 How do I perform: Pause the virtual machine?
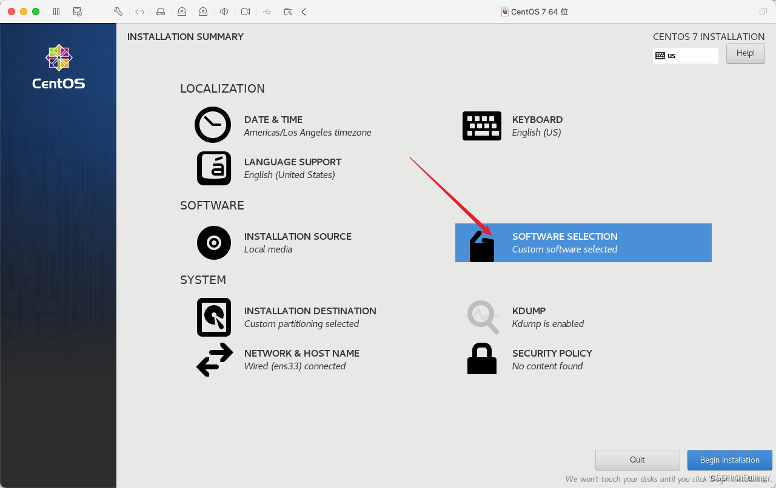(56, 12)
